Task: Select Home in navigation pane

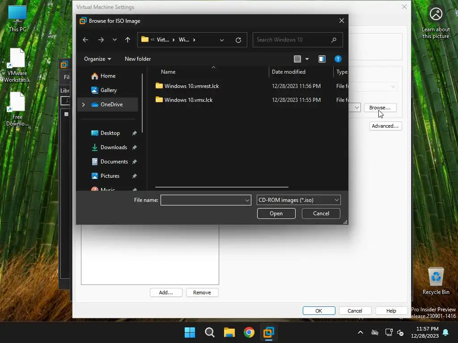Action: (x=108, y=76)
